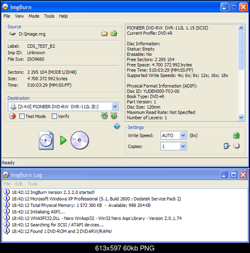Open the Tools menu in ImgBurn Log
250x253 pixels.
point(33,184)
